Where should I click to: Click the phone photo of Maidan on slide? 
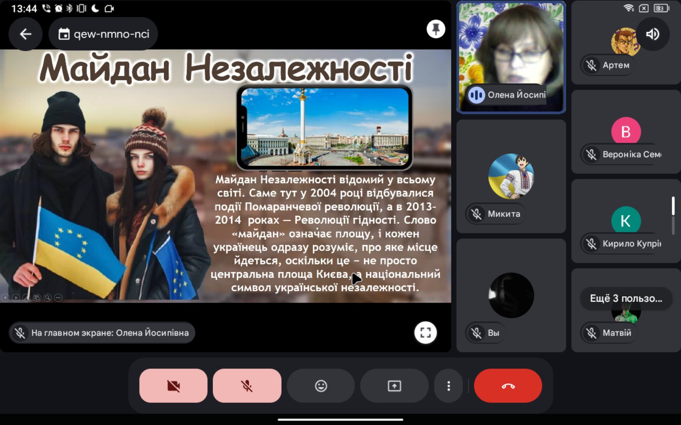[324, 127]
